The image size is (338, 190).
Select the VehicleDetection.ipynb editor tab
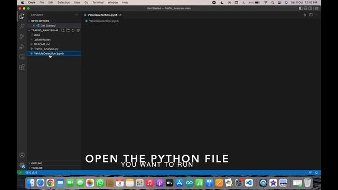(102, 15)
